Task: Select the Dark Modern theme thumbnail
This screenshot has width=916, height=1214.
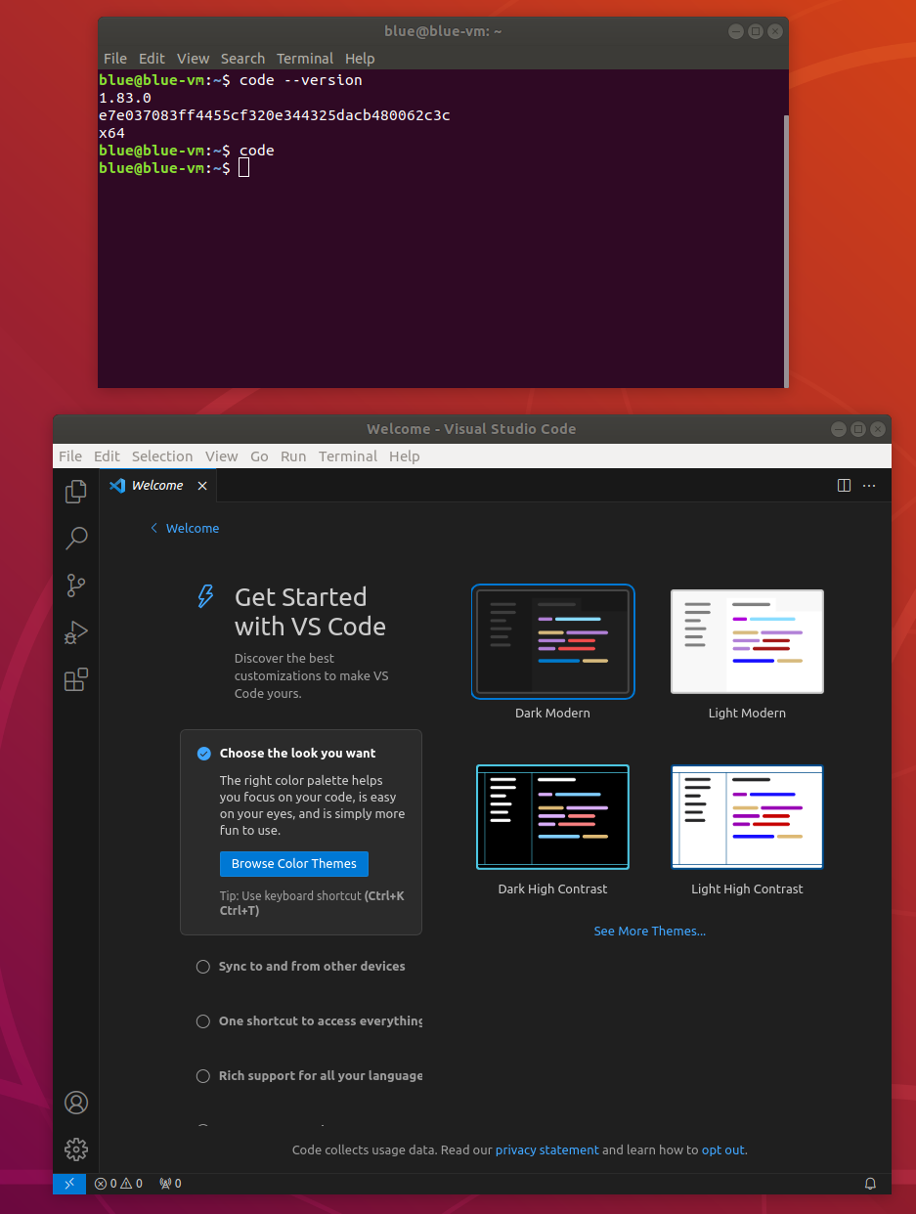Action: (x=552, y=641)
